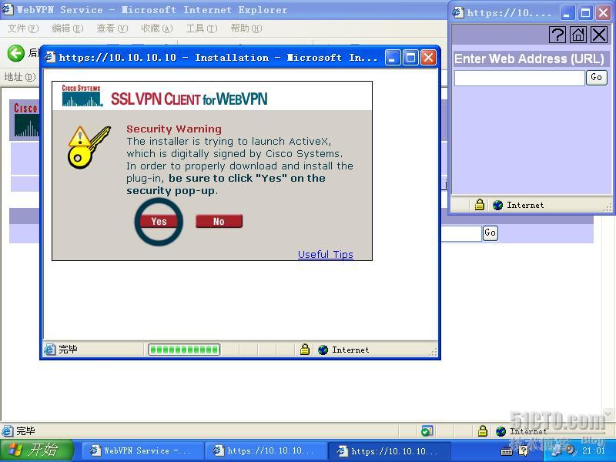Click the keyboard icon in system tray
Image resolution: width=616 pixels, height=462 pixels.
pos(507,451)
